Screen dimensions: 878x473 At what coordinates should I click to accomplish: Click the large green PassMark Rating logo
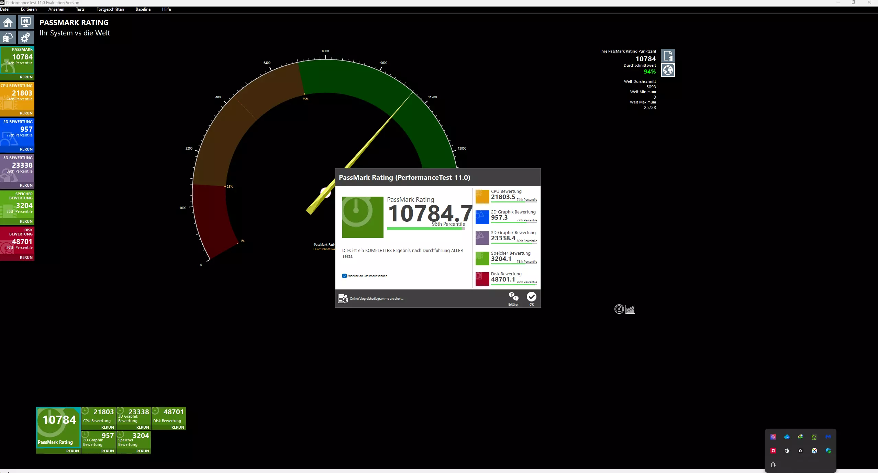click(x=363, y=217)
